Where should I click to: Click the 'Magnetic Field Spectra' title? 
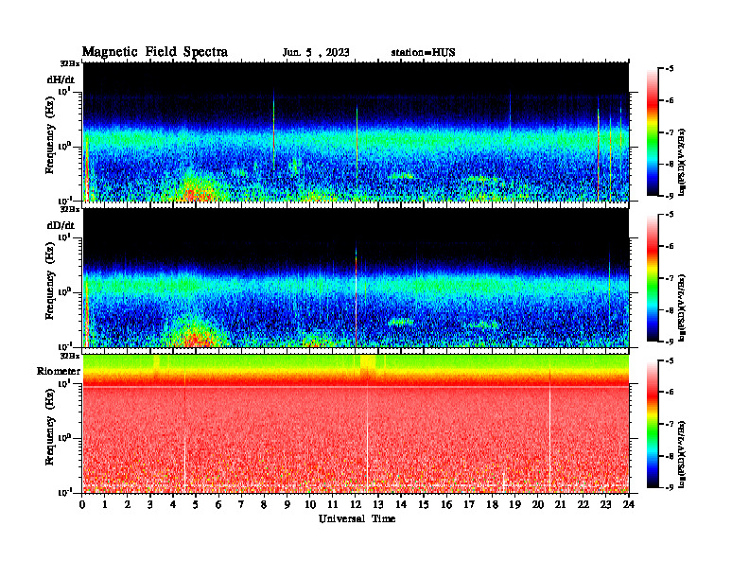(x=155, y=52)
